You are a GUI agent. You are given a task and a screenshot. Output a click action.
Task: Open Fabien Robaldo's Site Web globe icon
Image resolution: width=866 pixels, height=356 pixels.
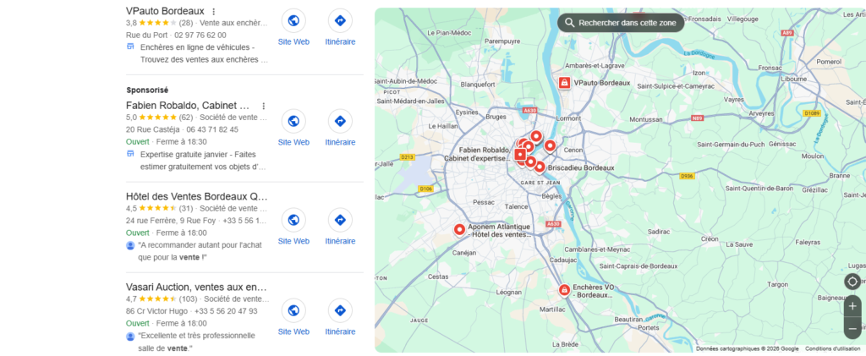(x=293, y=121)
